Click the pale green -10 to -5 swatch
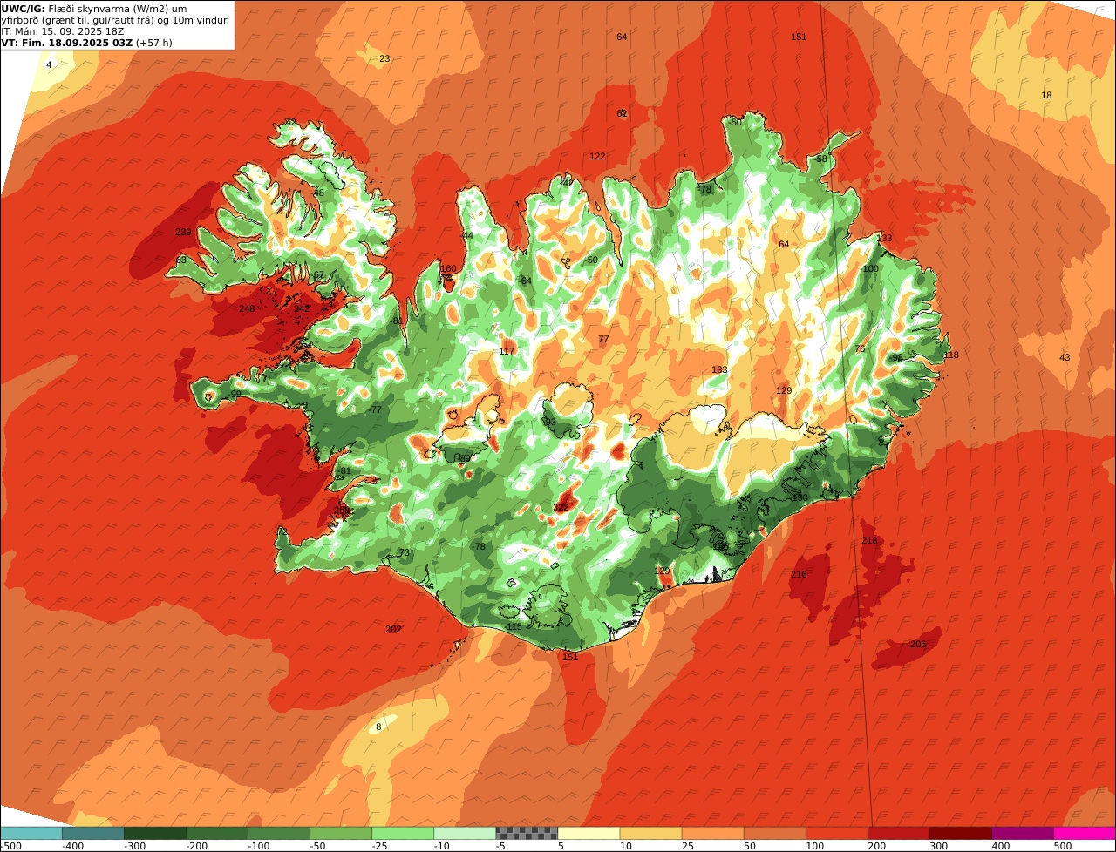 (x=465, y=833)
